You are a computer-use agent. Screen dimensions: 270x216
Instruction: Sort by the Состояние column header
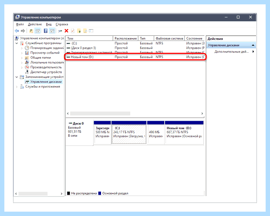pyautogui.click(x=195, y=38)
